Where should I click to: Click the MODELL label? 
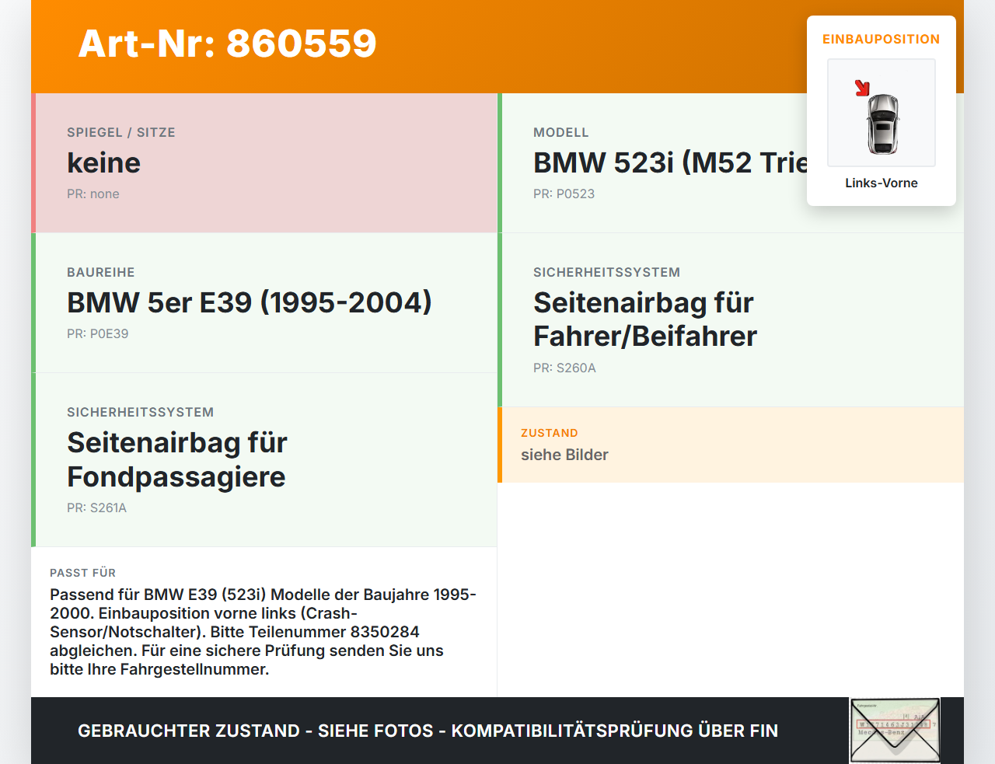[x=561, y=132]
